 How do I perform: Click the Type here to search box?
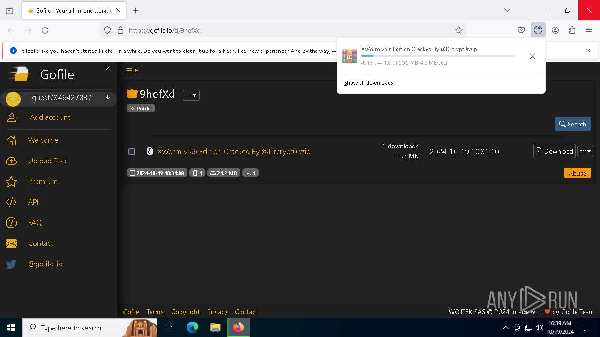click(90, 328)
